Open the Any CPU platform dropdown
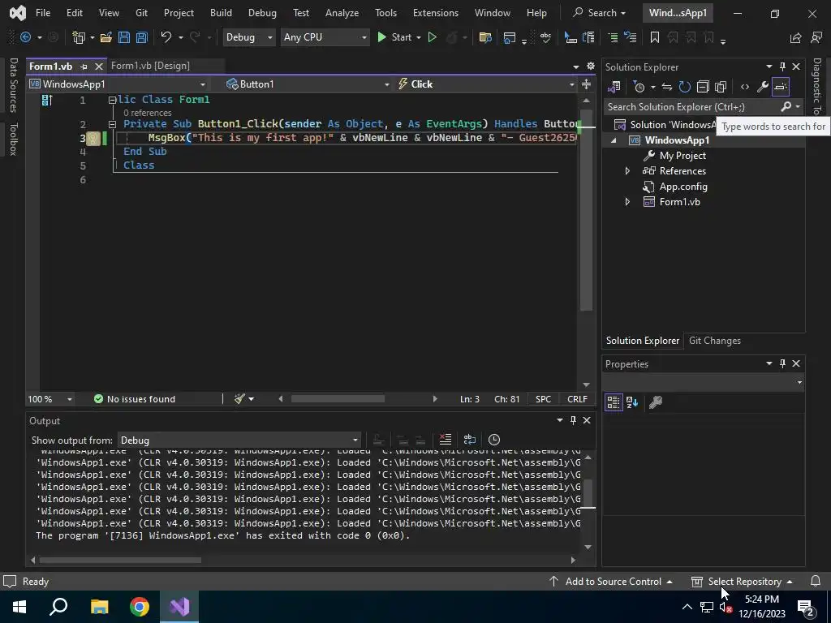Screen dimensions: 831x623 [325, 37]
